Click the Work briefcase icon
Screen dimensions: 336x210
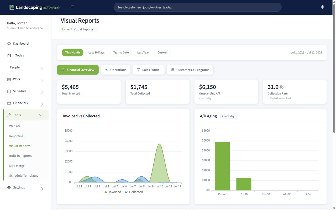click(x=9, y=79)
